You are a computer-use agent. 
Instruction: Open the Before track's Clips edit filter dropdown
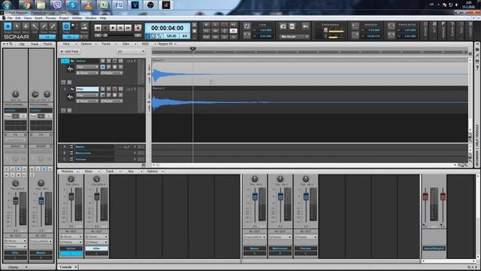87,67
